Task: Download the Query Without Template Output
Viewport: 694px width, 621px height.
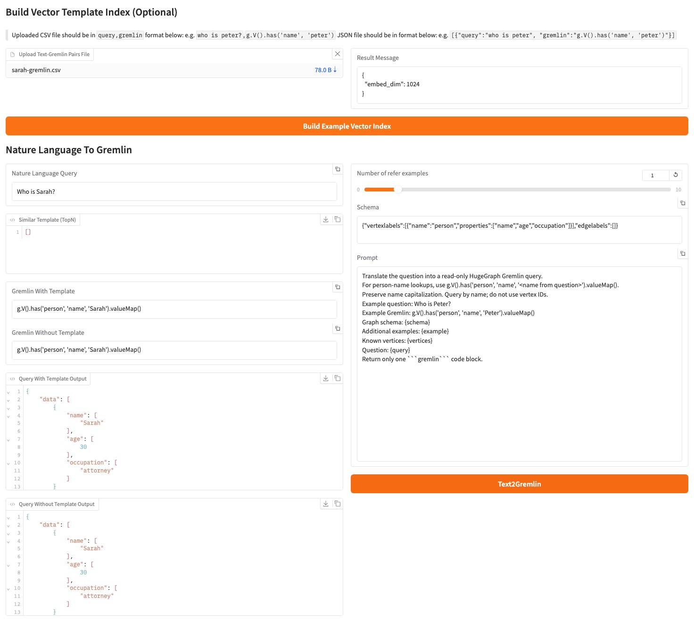Action: [326, 504]
